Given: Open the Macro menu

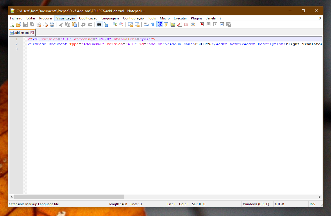Looking at the screenshot, I should click(165, 18).
